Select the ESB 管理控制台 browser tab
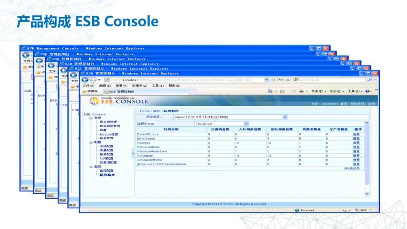The height and width of the screenshot is (229, 407). 145,92
